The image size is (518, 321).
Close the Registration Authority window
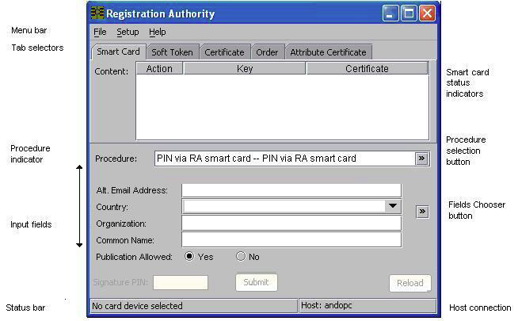427,13
